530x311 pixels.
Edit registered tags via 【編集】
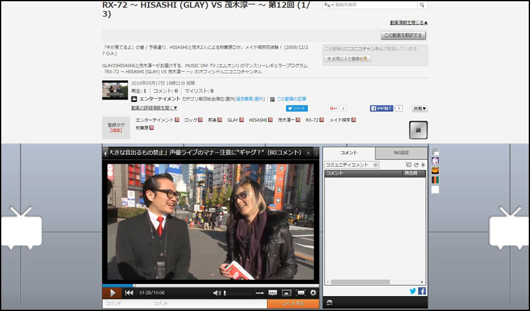pyautogui.click(x=116, y=130)
